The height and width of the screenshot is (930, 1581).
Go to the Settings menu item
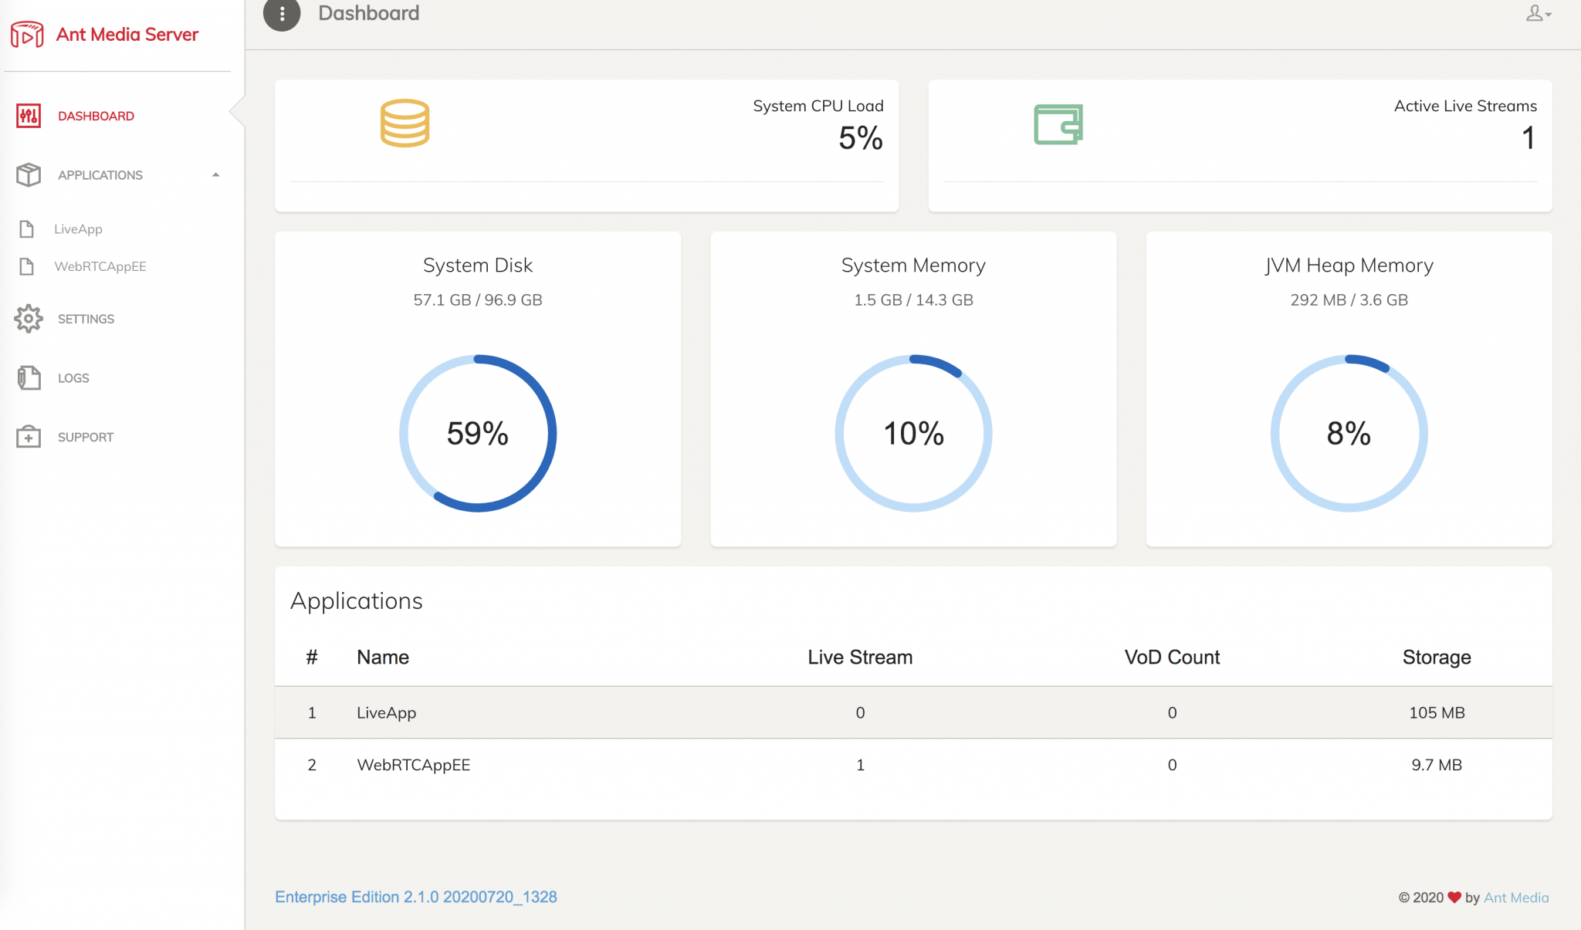tap(86, 319)
